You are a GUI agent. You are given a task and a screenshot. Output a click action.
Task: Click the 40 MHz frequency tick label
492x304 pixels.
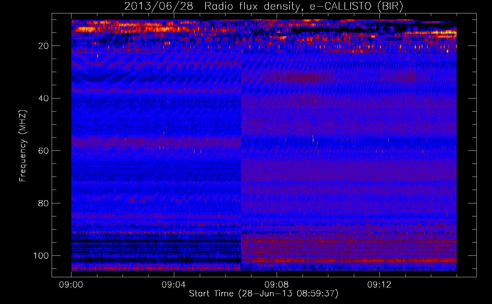pyautogui.click(x=43, y=98)
